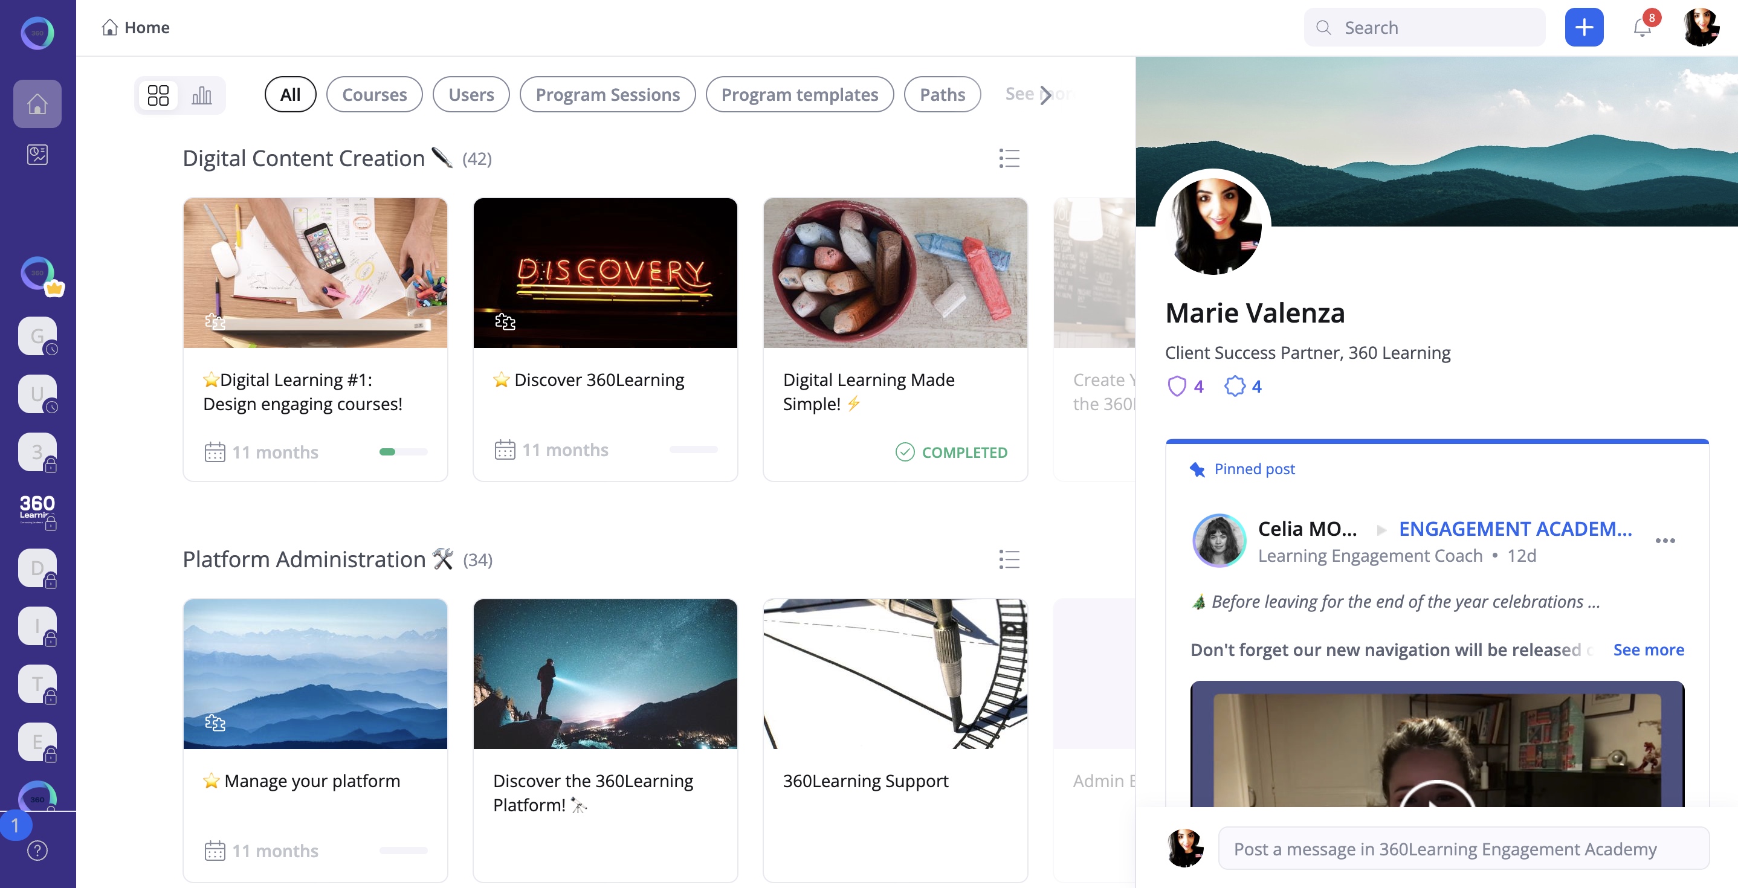1738x888 pixels.
Task: Click the Digital Learning #1 progress bar
Action: pyautogui.click(x=403, y=452)
